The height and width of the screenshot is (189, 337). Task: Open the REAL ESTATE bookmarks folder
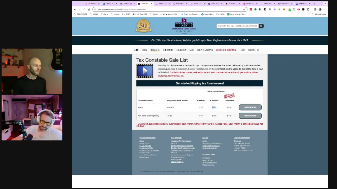(80, 14)
